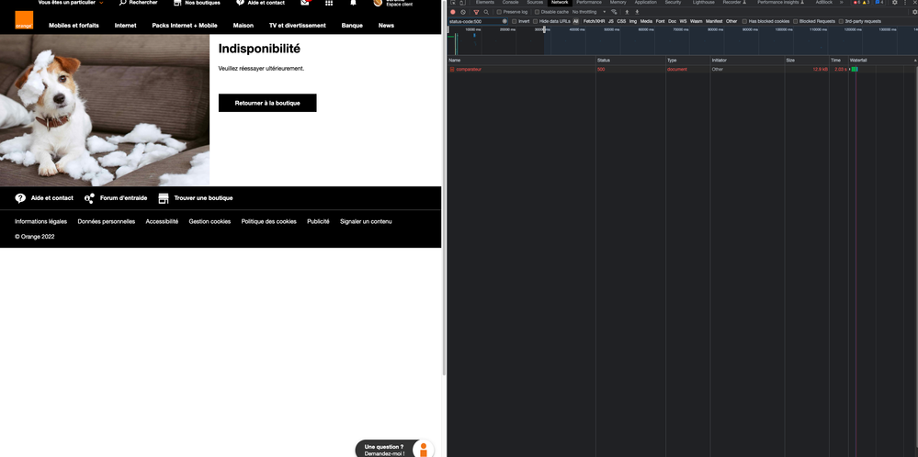Click the timeline overview left handle
The width and height of the screenshot is (918, 457).
pyautogui.click(x=448, y=29)
